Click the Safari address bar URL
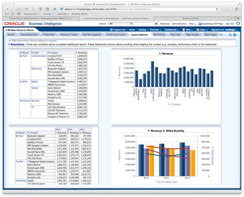 point(107,9)
